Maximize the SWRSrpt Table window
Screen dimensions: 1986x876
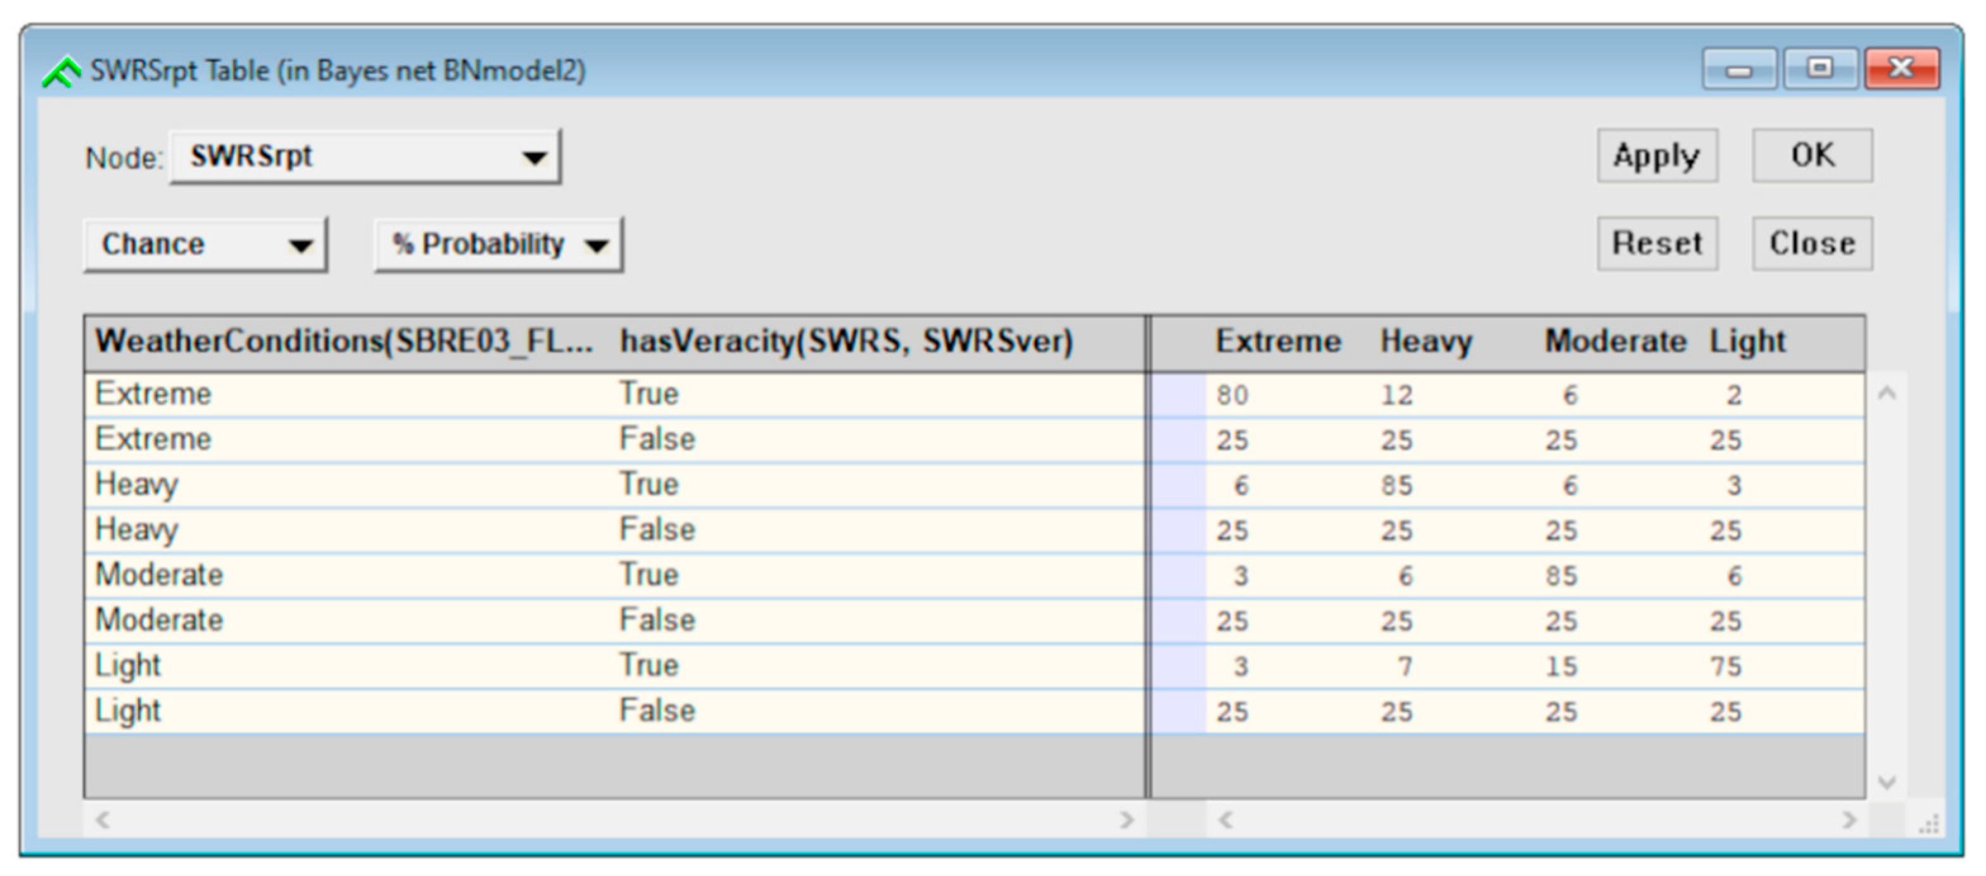click(1819, 70)
